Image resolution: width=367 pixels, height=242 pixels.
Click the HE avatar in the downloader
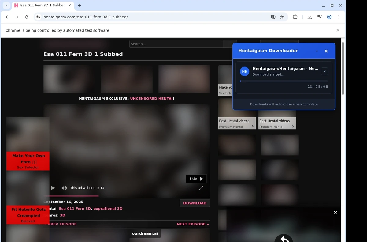245,71
